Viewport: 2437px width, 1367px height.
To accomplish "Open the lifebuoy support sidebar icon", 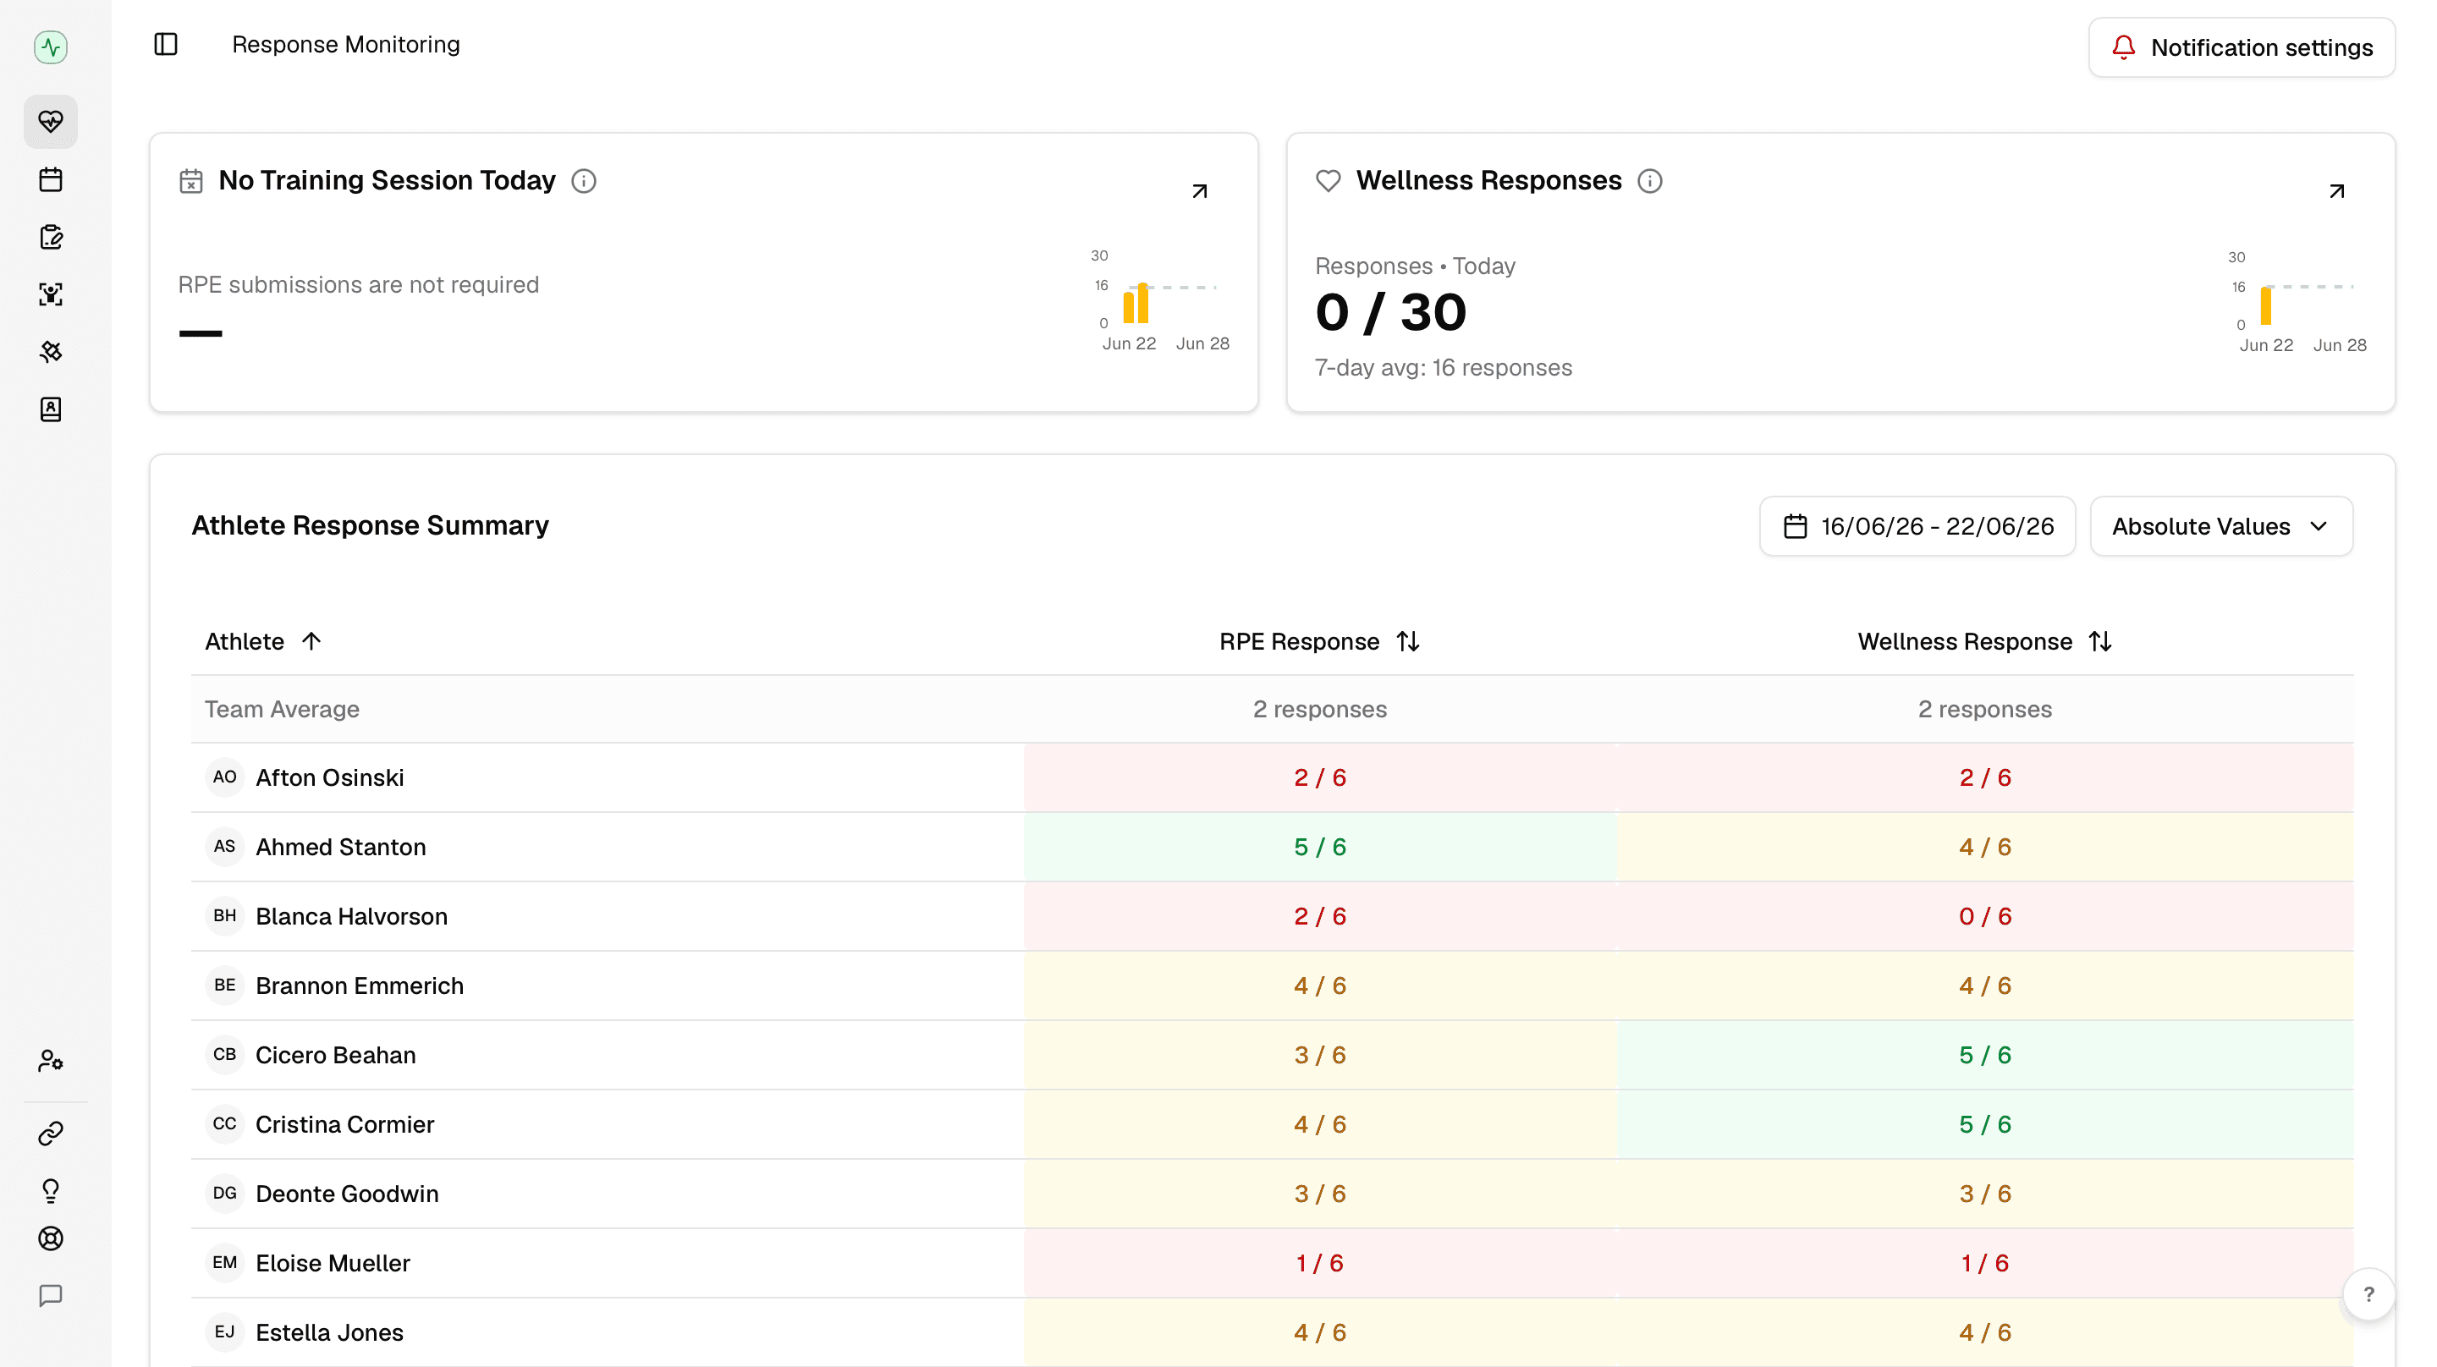I will (50, 1238).
